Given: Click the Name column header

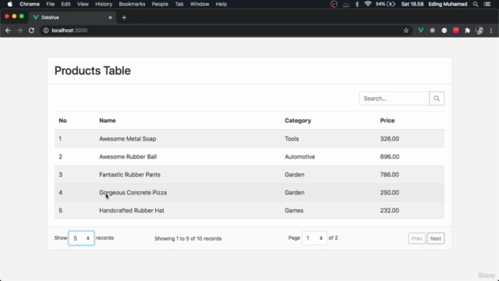Looking at the screenshot, I should tap(108, 120).
